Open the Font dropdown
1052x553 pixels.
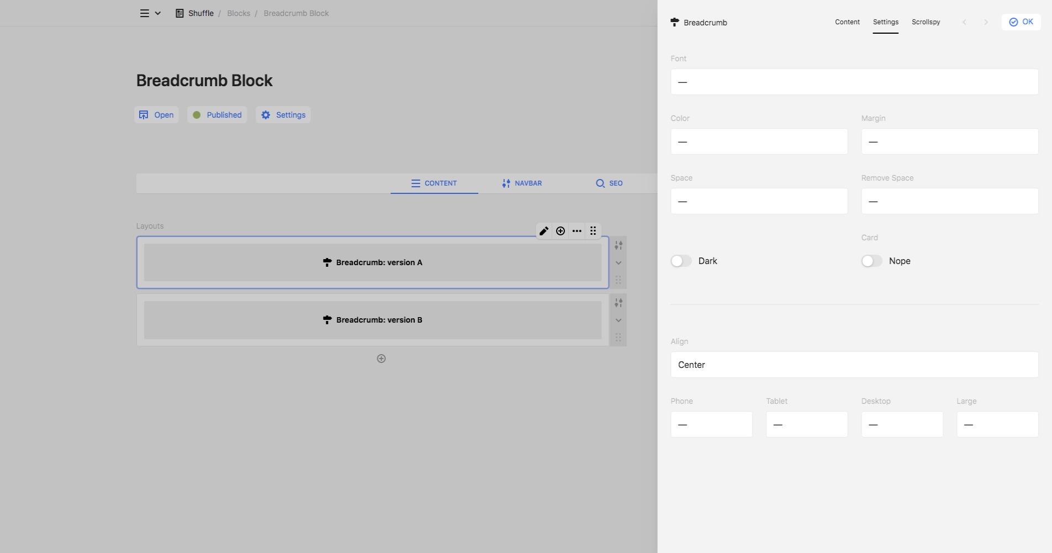click(854, 82)
